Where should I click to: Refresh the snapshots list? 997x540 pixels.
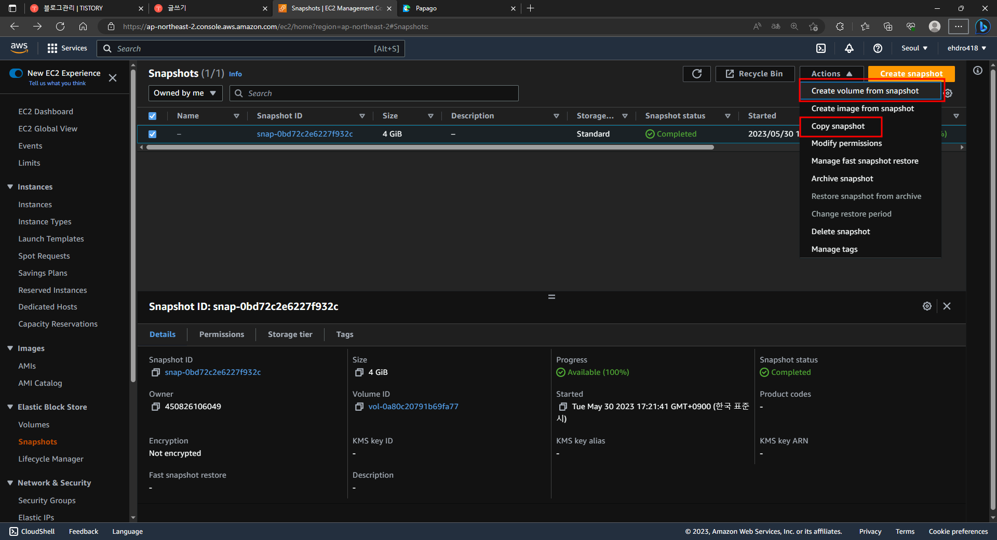tap(697, 74)
